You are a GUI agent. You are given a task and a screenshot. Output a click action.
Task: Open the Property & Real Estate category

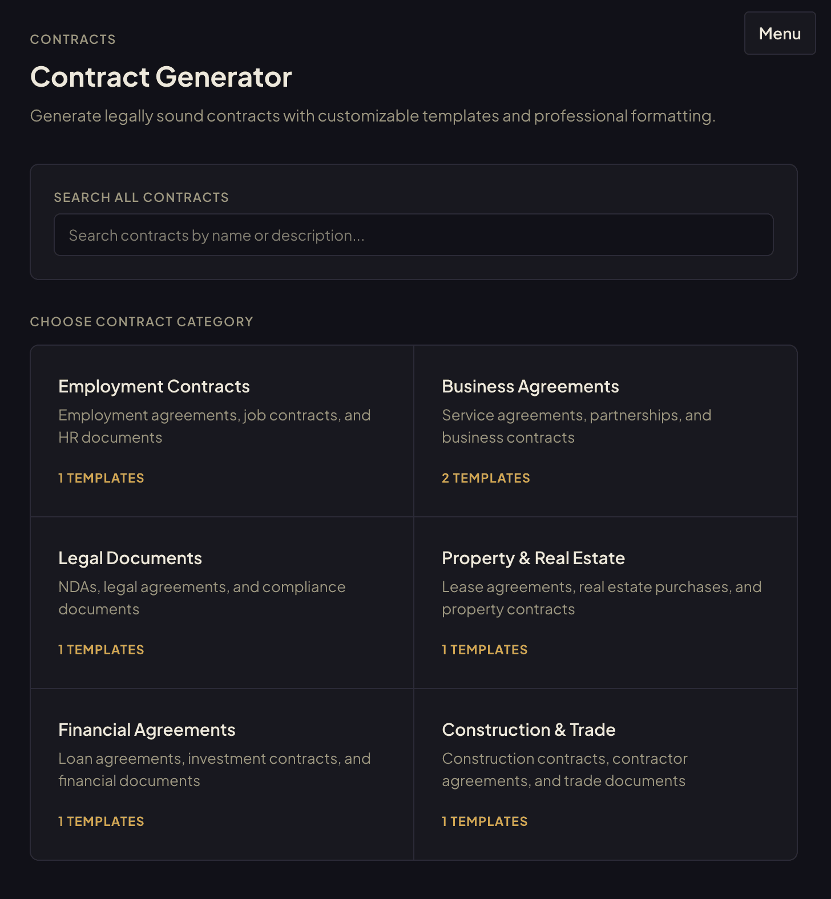pos(605,602)
